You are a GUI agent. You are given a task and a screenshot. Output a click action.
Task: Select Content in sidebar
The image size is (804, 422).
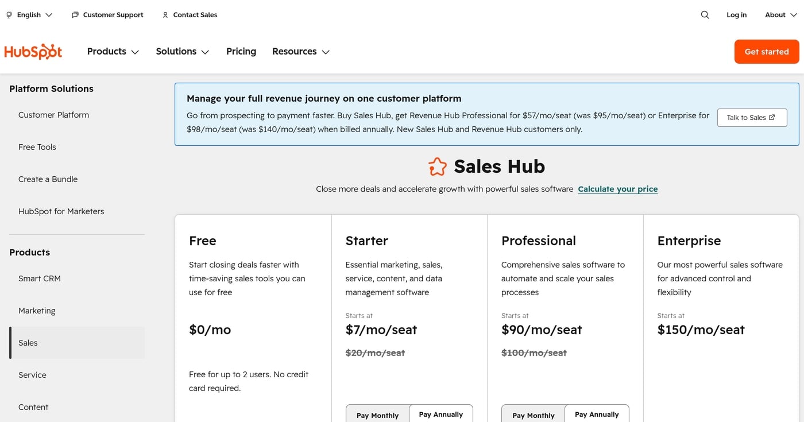point(33,407)
